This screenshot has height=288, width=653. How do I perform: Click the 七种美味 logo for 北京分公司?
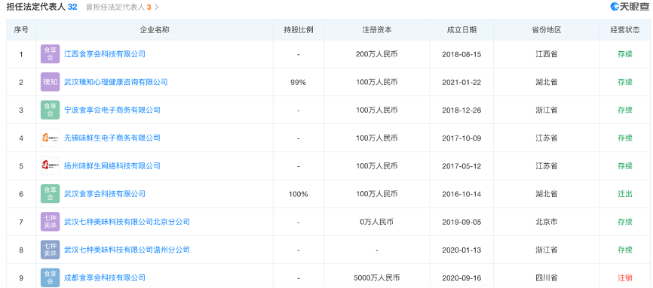click(x=50, y=222)
